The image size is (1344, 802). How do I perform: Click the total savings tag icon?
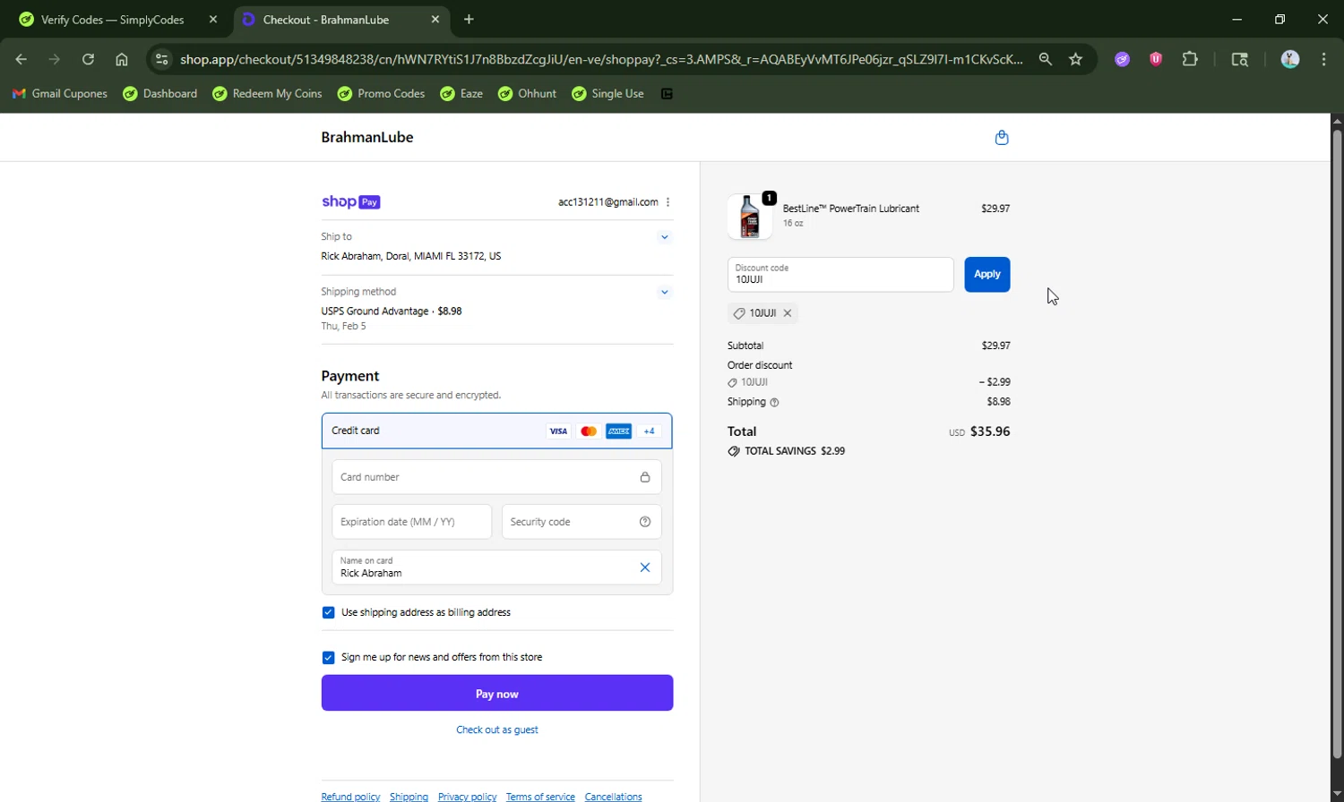pyautogui.click(x=734, y=451)
